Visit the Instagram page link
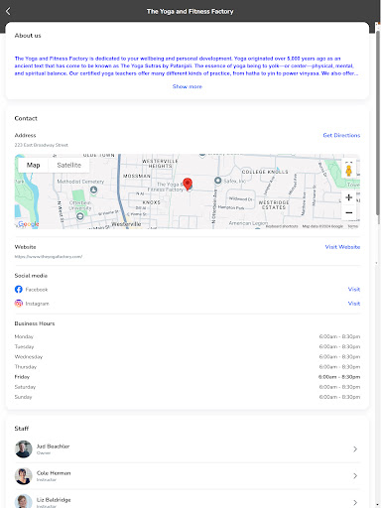381x508 pixels. point(354,304)
